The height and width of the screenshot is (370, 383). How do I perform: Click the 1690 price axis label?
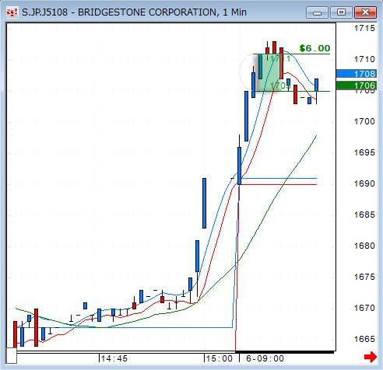point(364,183)
